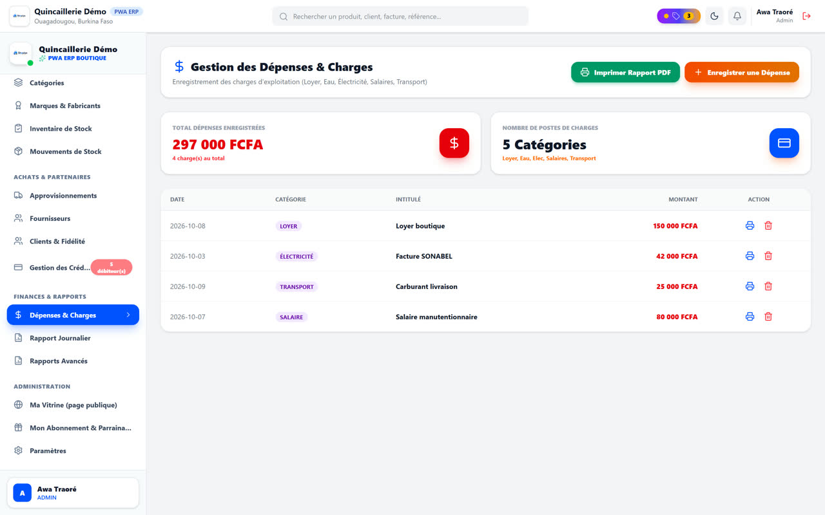Go to Inventaire de Stock

point(73,129)
